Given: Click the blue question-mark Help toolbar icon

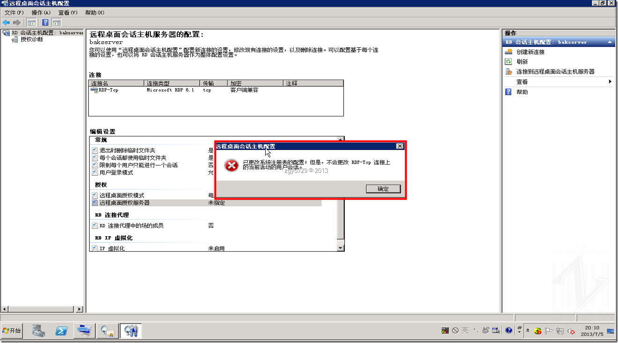Looking at the screenshot, I should [x=45, y=22].
